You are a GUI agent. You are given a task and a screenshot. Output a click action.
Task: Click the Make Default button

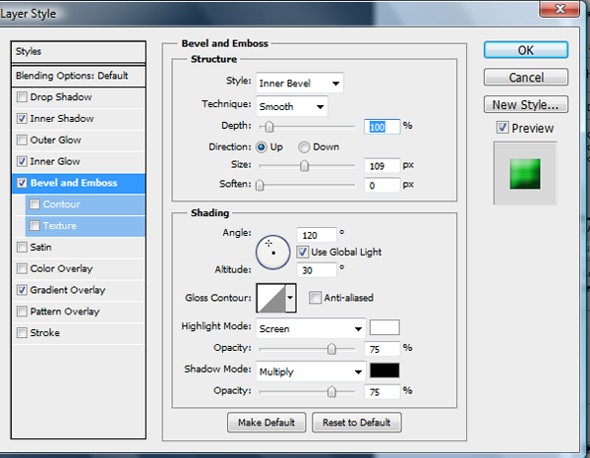point(266,423)
